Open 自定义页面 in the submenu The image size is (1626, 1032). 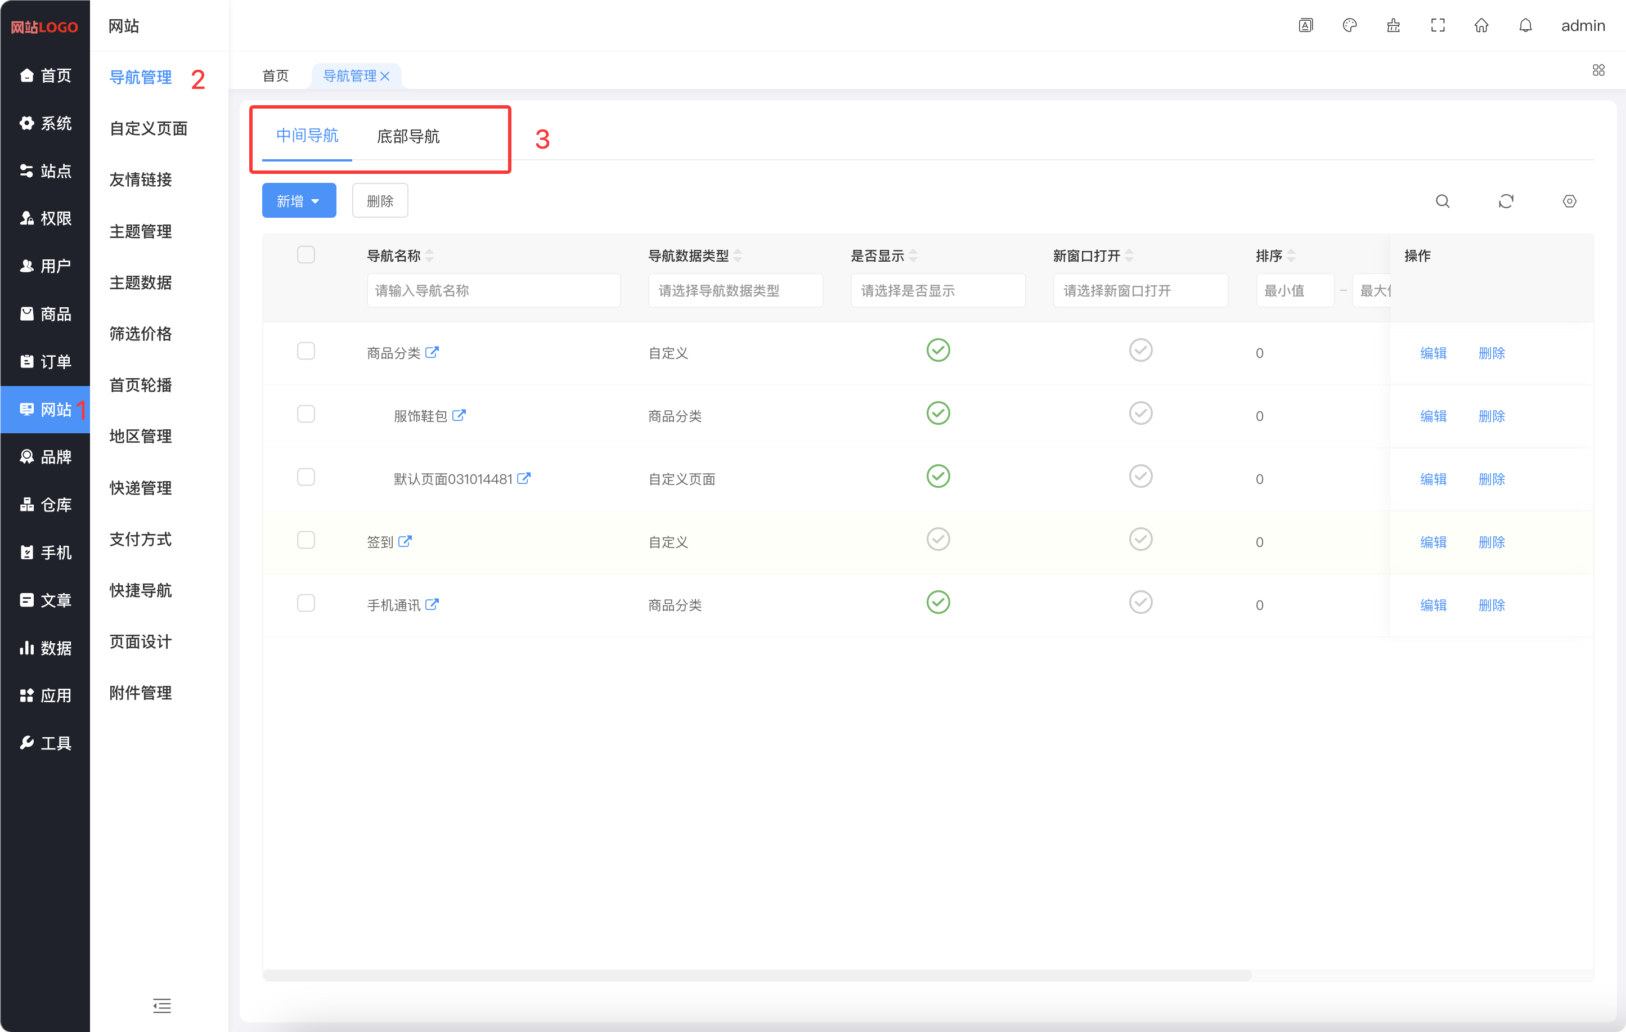coord(149,128)
